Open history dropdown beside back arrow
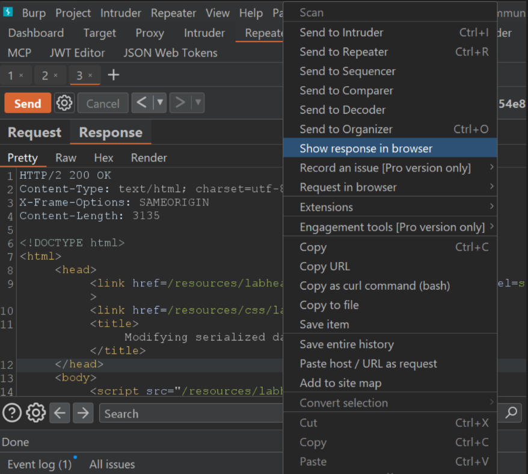 [x=160, y=102]
